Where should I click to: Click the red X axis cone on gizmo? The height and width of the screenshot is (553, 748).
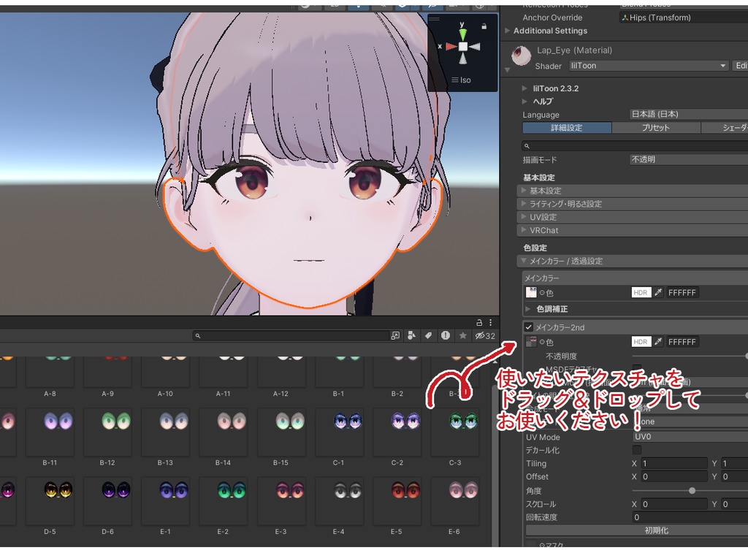tap(451, 47)
